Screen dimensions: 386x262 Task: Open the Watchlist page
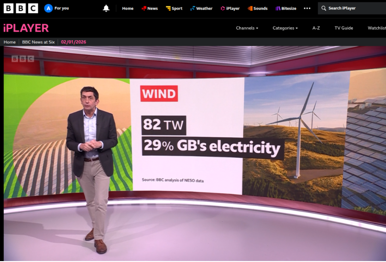click(377, 28)
